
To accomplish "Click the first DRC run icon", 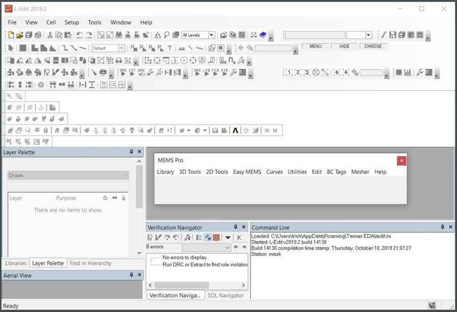I will click(x=123, y=72).
